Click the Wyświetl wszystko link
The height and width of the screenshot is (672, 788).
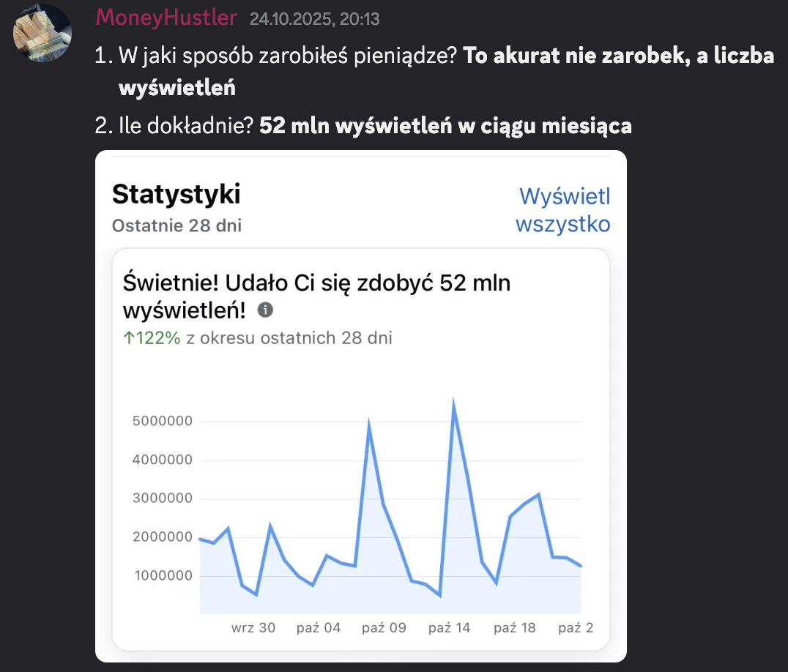click(x=562, y=210)
